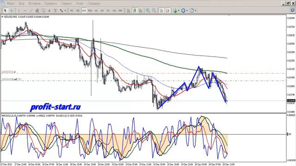
Task: Open the templates dropdown arrow
Action: [x=195, y=11]
